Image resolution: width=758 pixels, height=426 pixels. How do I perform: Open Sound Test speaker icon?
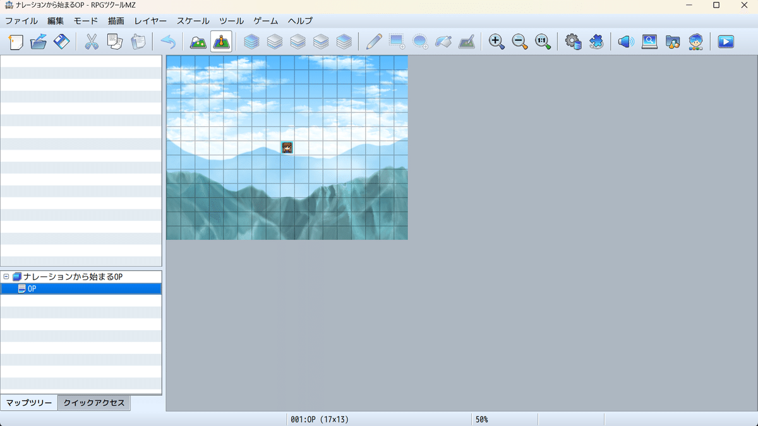(x=626, y=42)
